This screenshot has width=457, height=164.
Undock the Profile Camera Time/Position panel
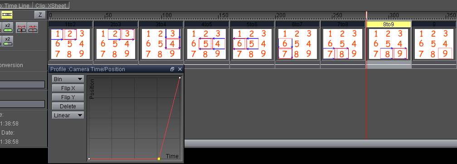[172, 69]
